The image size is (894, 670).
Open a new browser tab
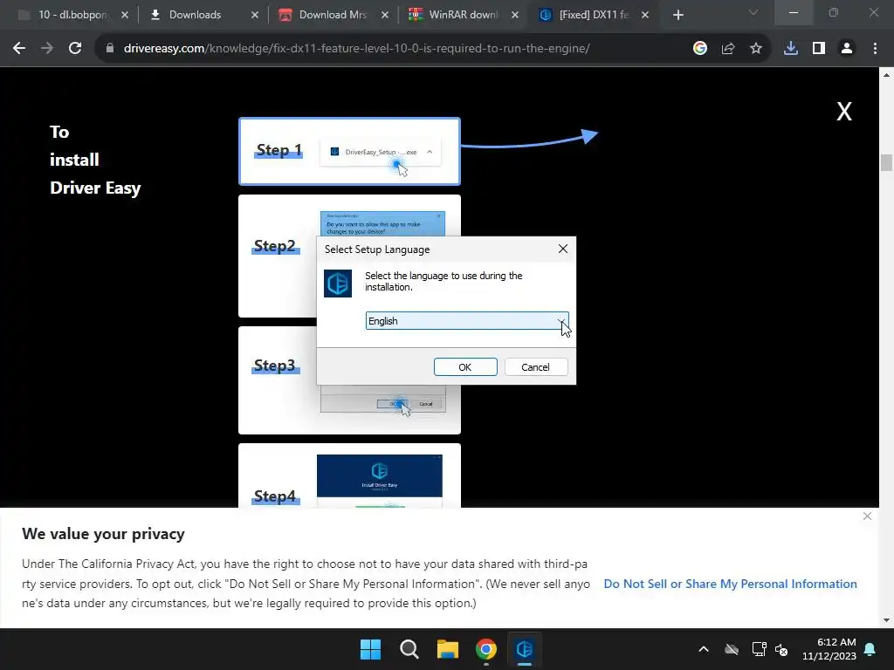(677, 15)
